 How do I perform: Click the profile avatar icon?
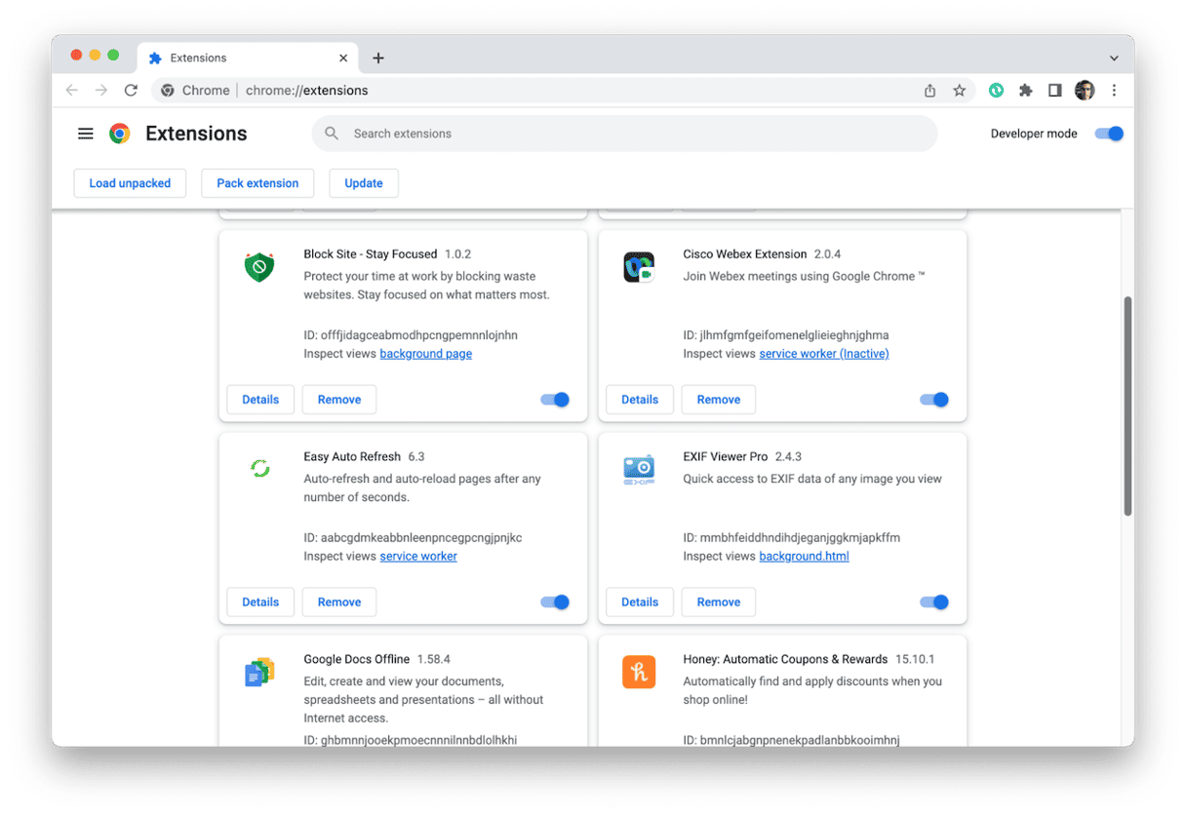[1085, 91]
